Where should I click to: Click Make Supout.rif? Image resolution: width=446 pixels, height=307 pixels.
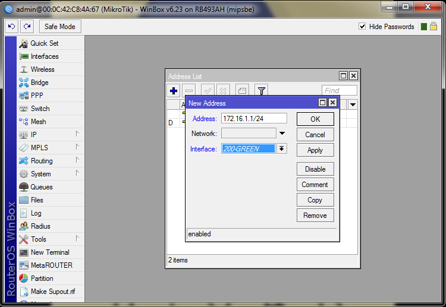pos(51,292)
